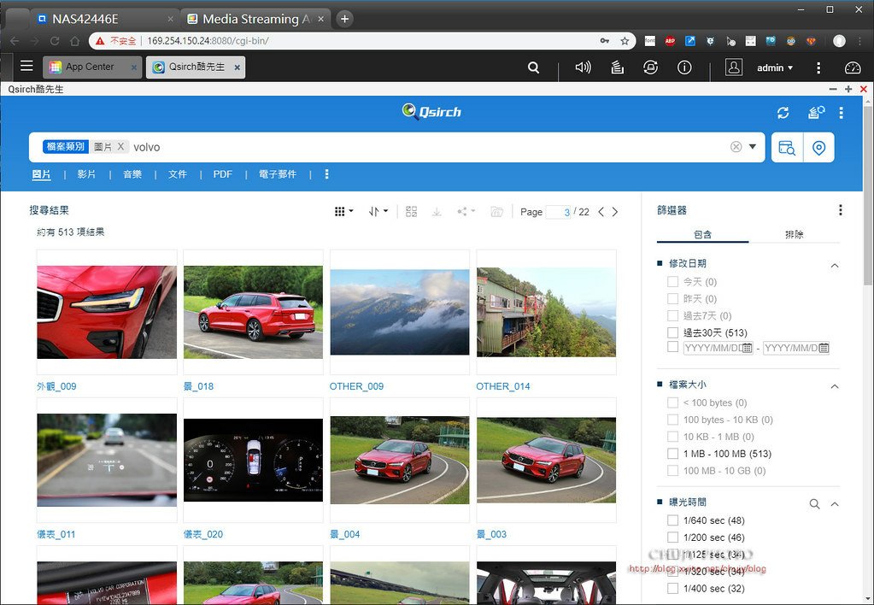Search within exposure time filter
This screenshot has height=605, width=874.
[x=814, y=503]
